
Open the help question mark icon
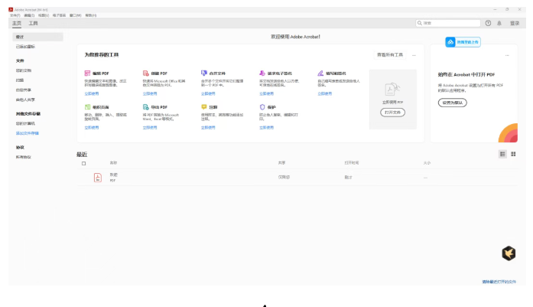[488, 23]
